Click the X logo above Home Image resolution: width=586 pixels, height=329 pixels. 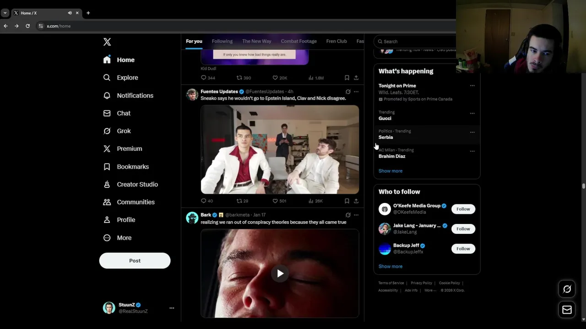click(107, 42)
